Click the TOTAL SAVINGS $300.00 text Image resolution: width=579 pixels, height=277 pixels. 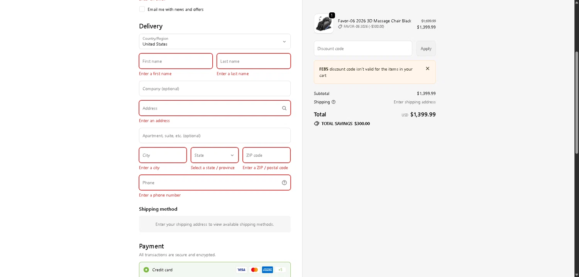click(345, 124)
